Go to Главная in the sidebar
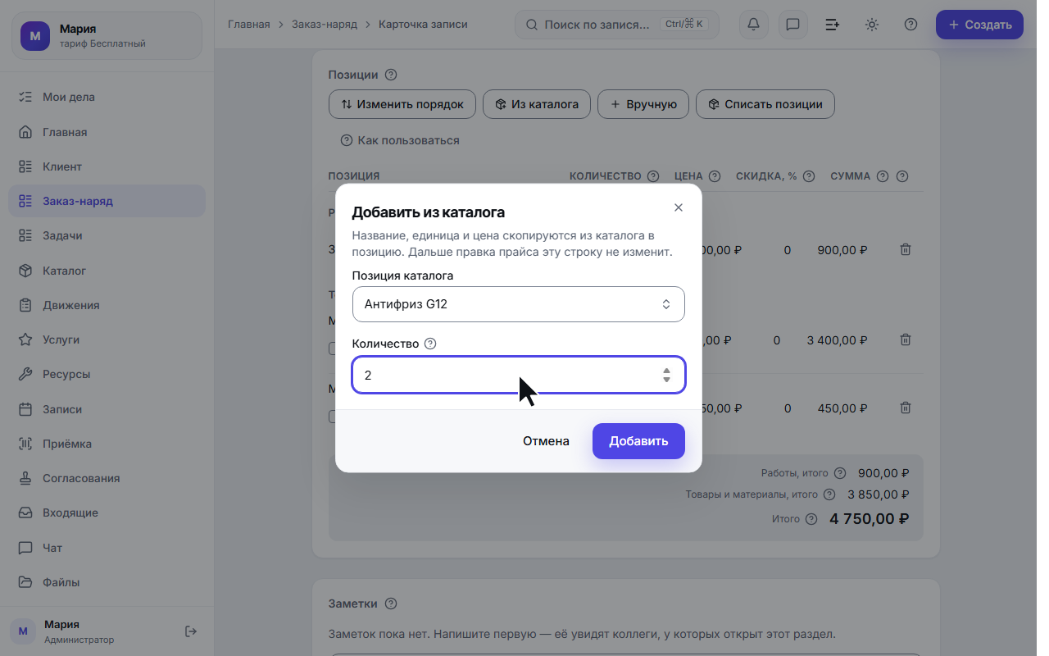Screen dimensions: 1049x656 (107, 132)
